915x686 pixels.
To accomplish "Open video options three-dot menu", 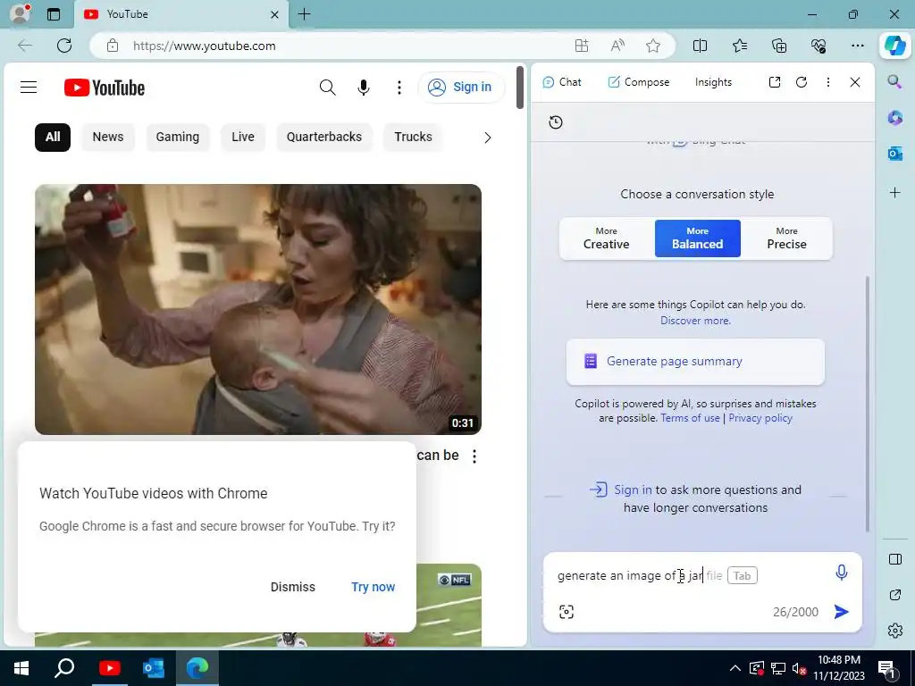I will point(474,456).
